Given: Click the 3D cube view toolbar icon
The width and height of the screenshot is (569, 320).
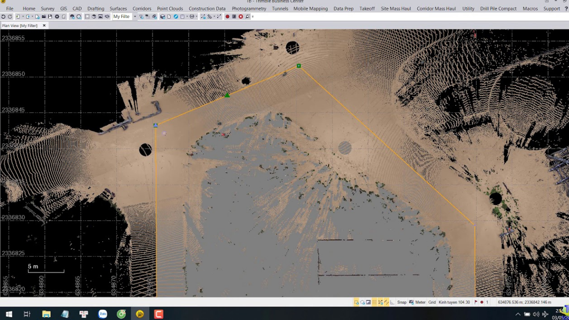Looking at the screenshot, I should [94, 17].
